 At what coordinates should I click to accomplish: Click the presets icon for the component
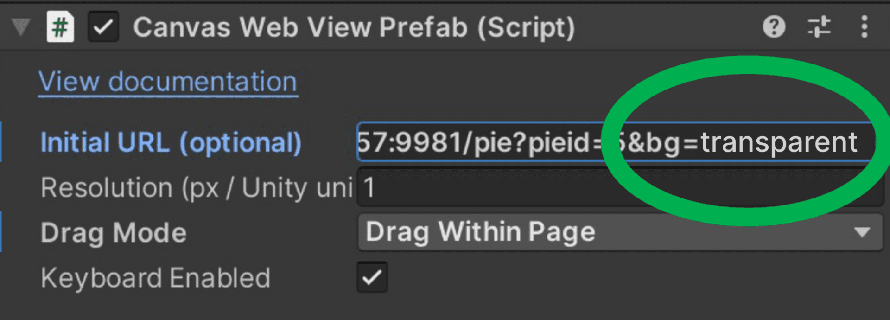[x=819, y=26]
